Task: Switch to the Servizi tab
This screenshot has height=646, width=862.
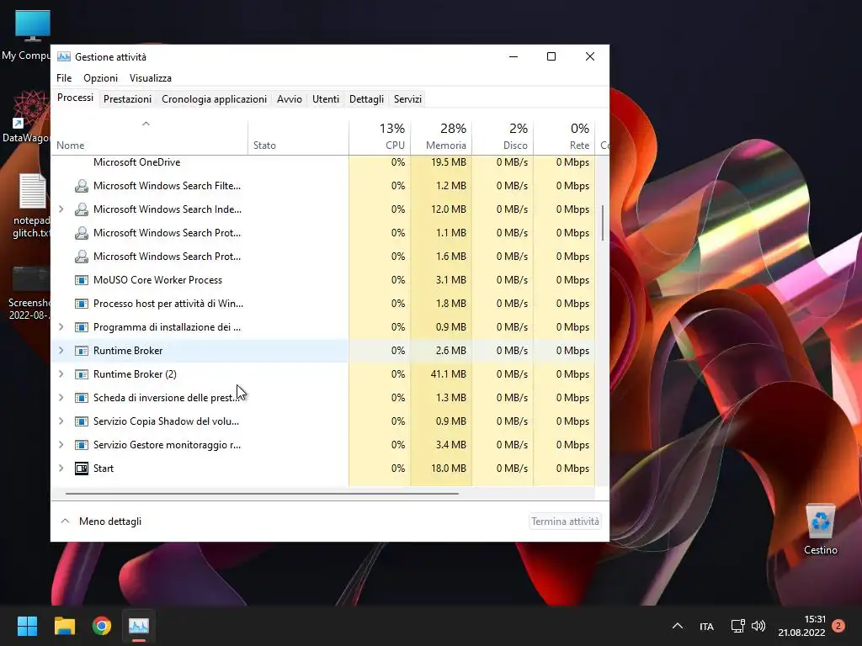Action: click(x=407, y=99)
